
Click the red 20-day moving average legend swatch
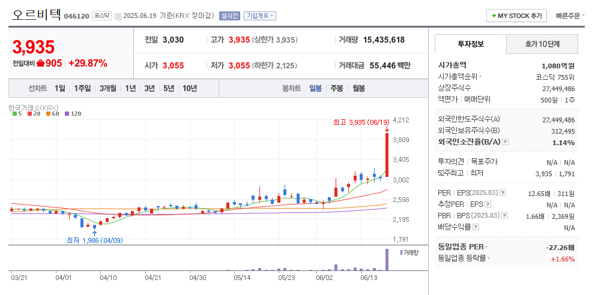tap(29, 113)
